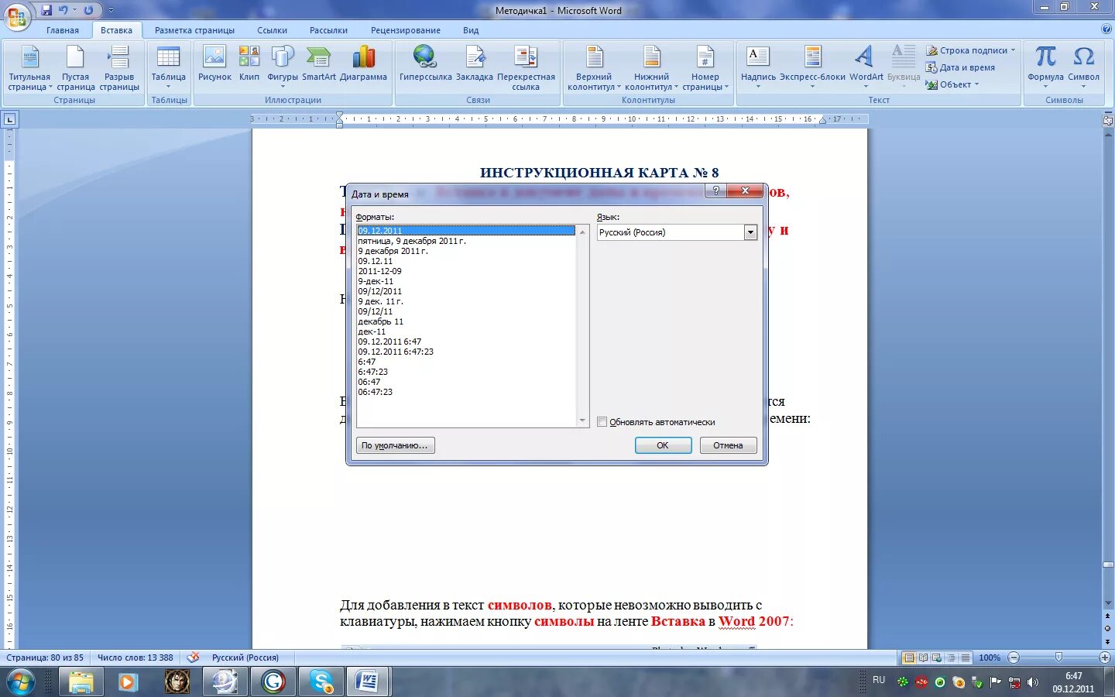Open Экспресс-блоки quick parts

coord(812,67)
